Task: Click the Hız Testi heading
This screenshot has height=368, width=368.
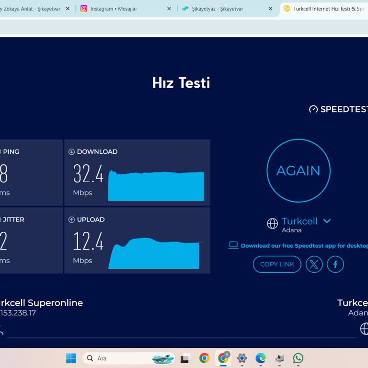Action: click(x=181, y=83)
